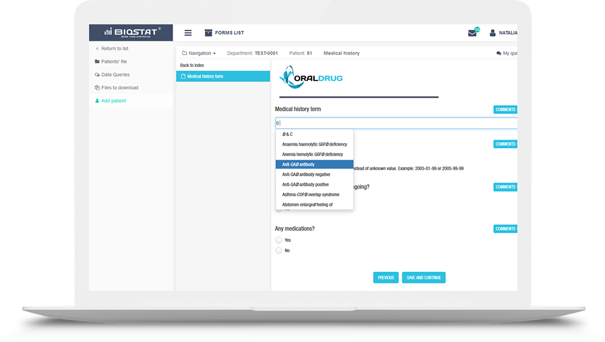This screenshot has width=605, height=342.
Task: Select No for Any medications
Action: [279, 251]
